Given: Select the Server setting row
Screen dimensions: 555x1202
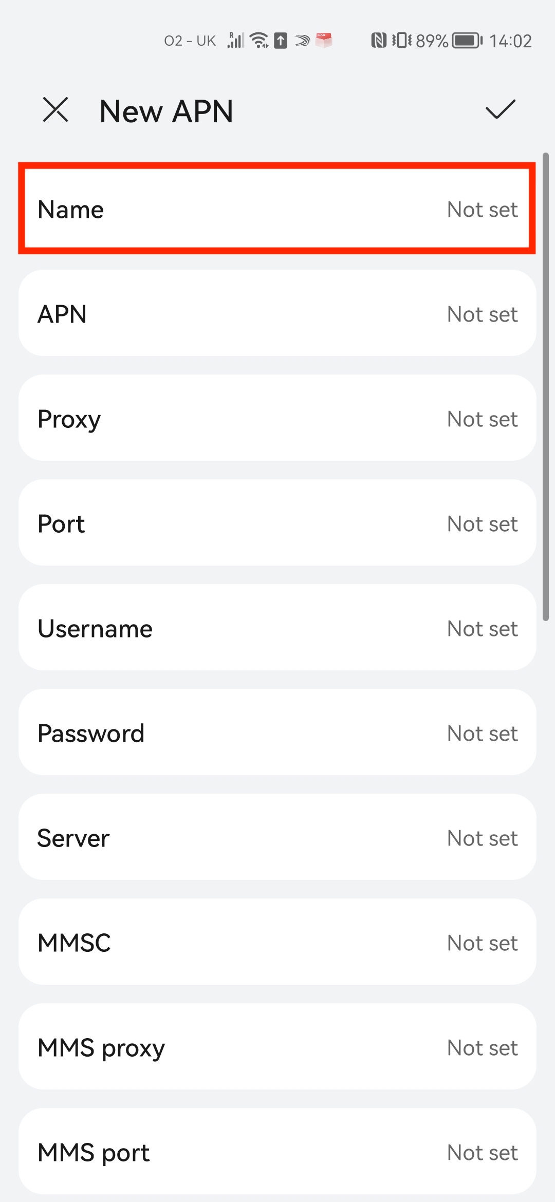Looking at the screenshot, I should click(x=277, y=838).
